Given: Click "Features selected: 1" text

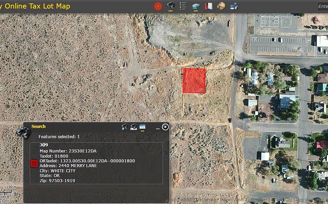Looking at the screenshot, I should click(59, 136).
